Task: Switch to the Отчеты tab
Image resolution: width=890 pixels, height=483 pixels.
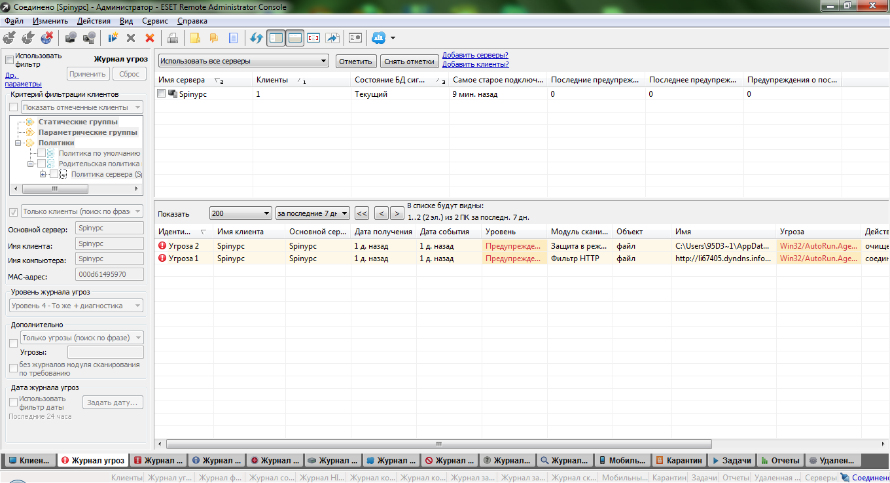Action: 781,461
